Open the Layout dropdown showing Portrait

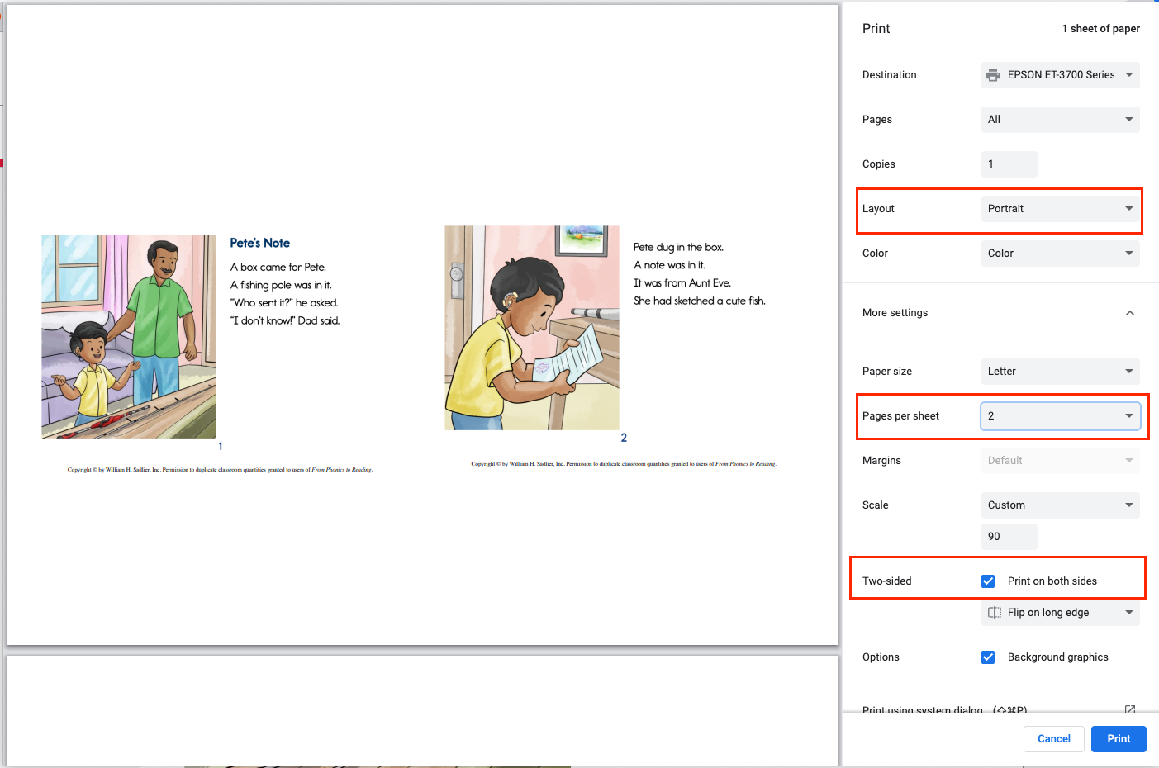coord(1060,209)
